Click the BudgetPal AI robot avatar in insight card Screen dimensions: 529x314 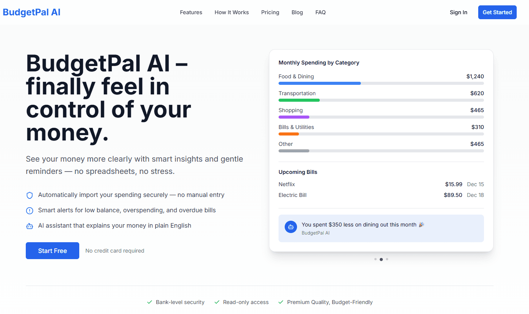pos(291,227)
